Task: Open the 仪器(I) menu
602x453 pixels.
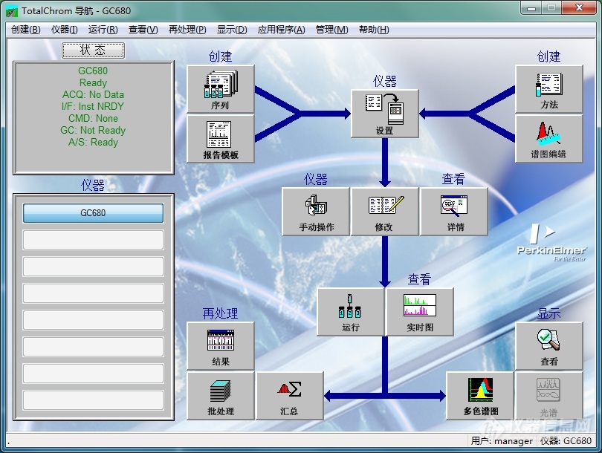Action: tap(64, 30)
